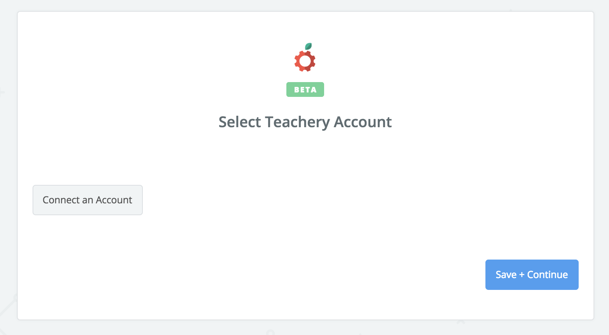Screen dimensions: 609x335
Task: Select the green BETA badge
Action: (305, 89)
